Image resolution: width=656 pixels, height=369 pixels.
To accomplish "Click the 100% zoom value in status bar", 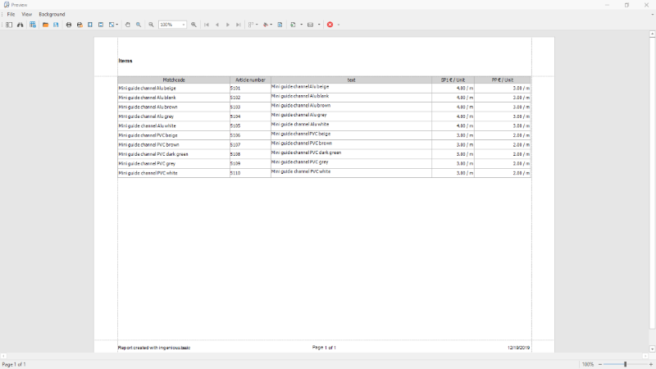I will [x=588, y=364].
